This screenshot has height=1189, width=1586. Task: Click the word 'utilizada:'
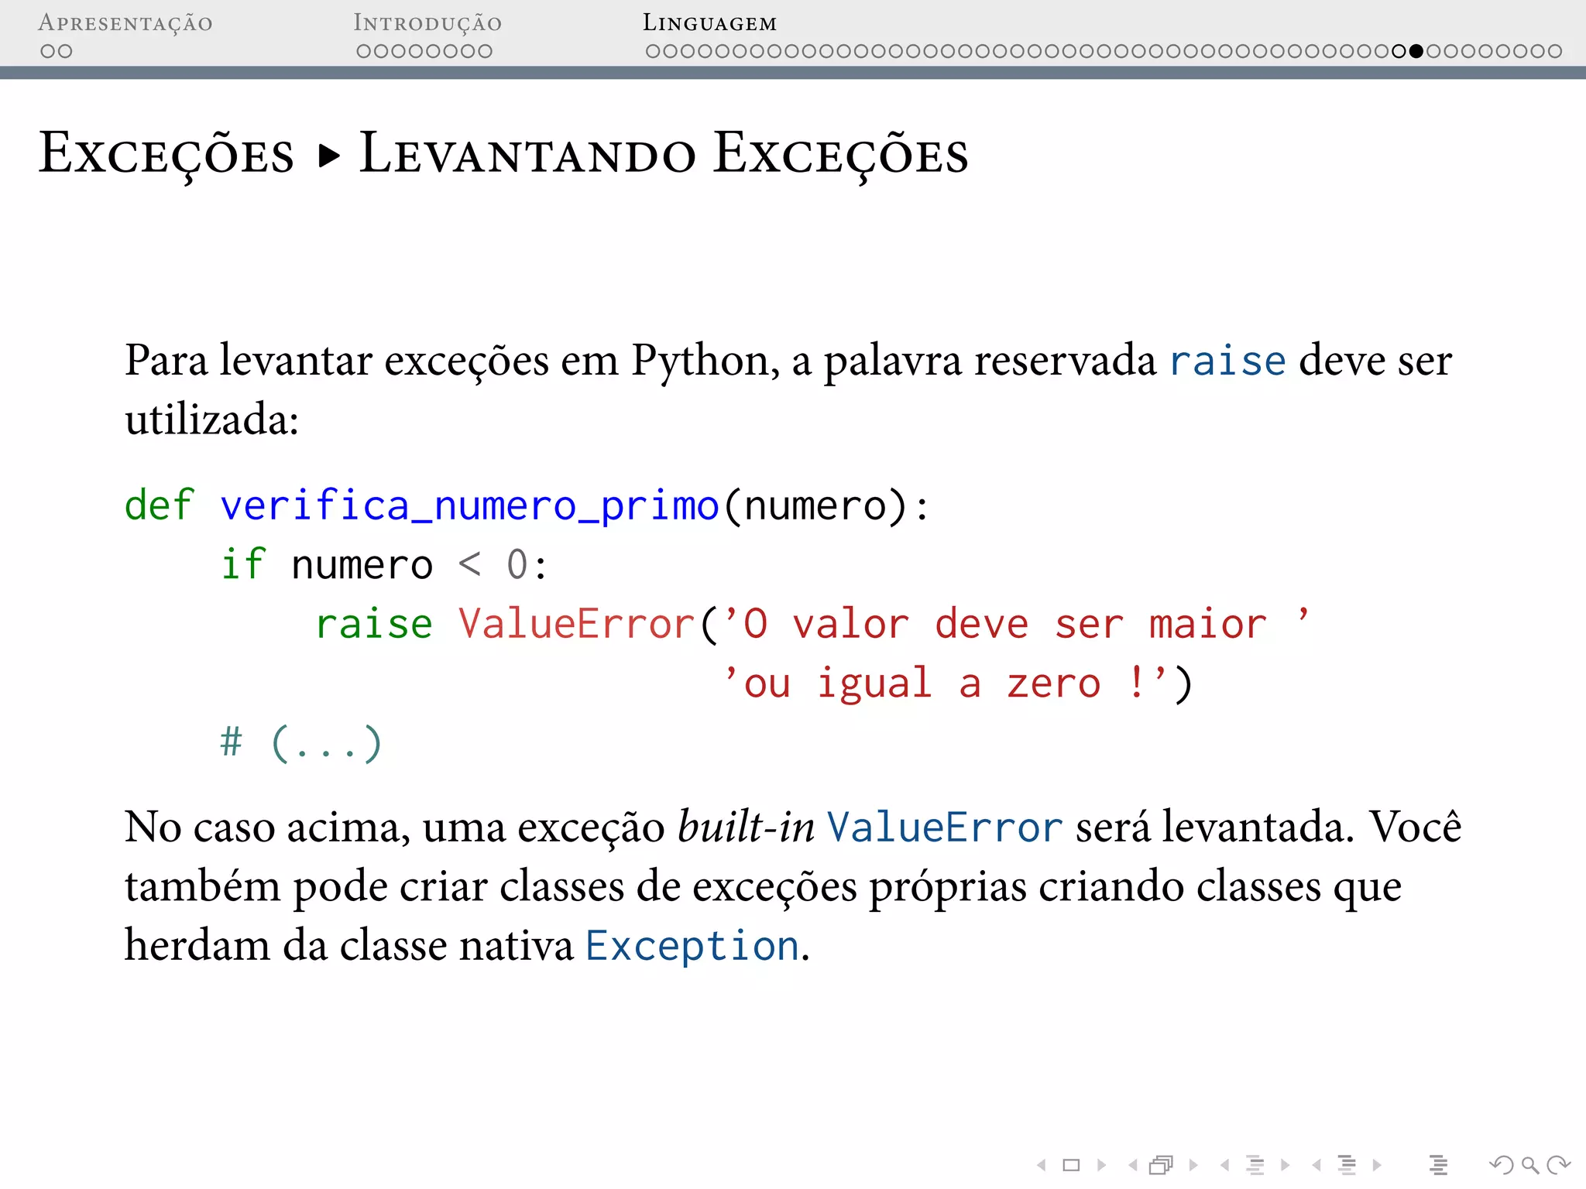tap(212, 420)
